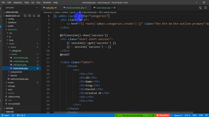Close the active index.blade.php tab
The image size is (209, 117).
[x=115, y=8]
